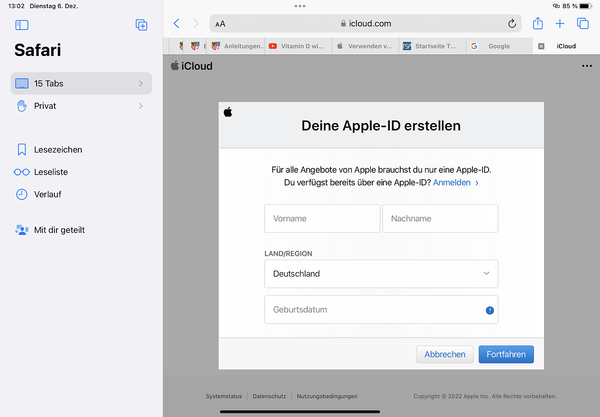Show the tab overview
Image resolution: width=600 pixels, height=417 pixels.
tap(583, 24)
